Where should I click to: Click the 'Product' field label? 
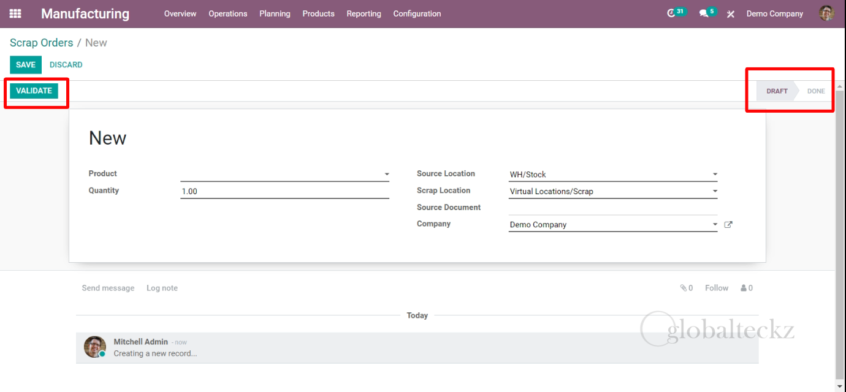click(102, 174)
